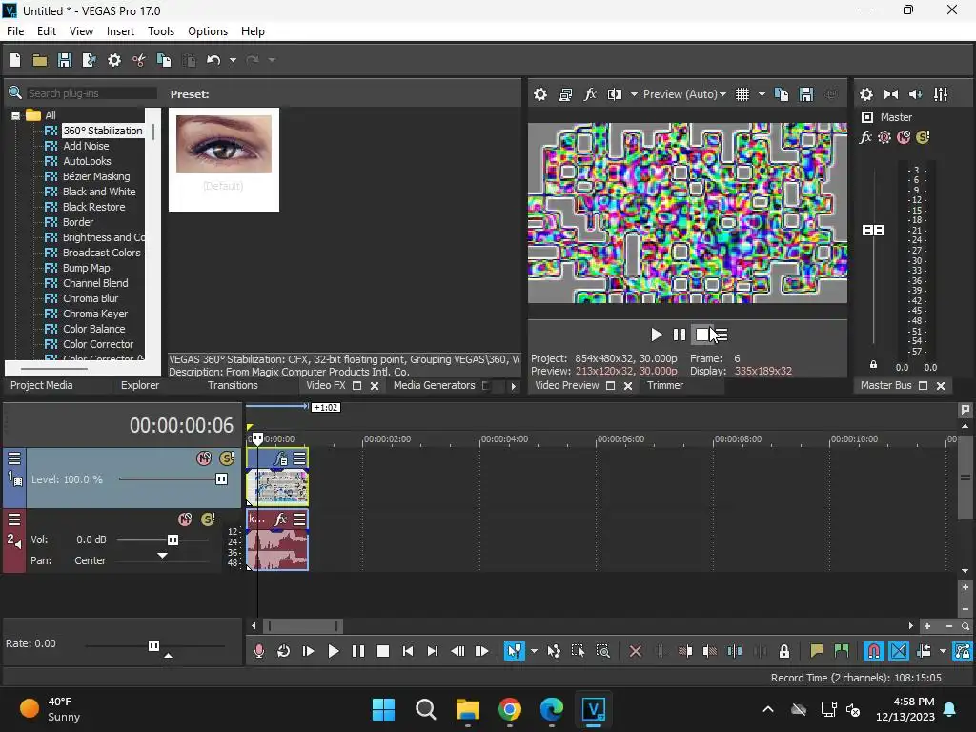Open Master FX button

(x=865, y=137)
